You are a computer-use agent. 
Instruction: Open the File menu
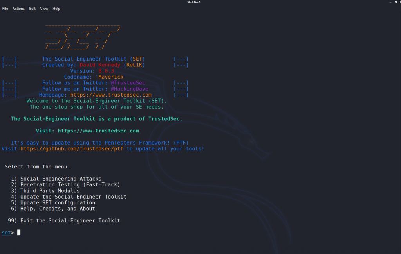(5, 9)
